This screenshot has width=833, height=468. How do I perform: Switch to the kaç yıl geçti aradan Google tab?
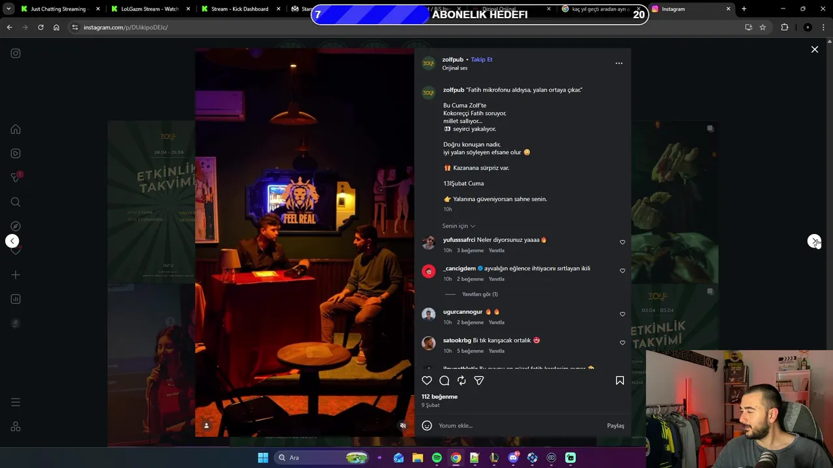tap(600, 9)
